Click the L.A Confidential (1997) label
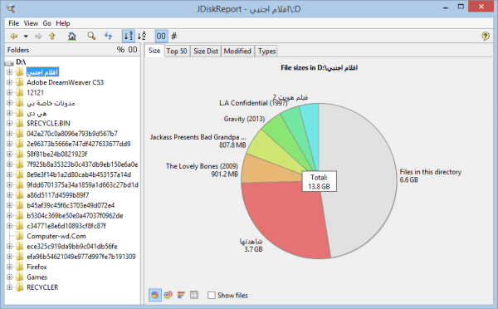Viewport: 498px width, 309px height. point(253,103)
